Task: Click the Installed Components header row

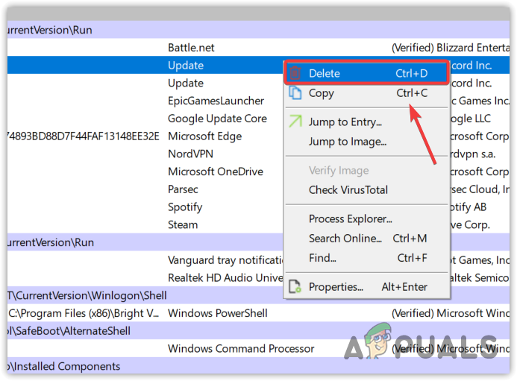Action: (258, 366)
